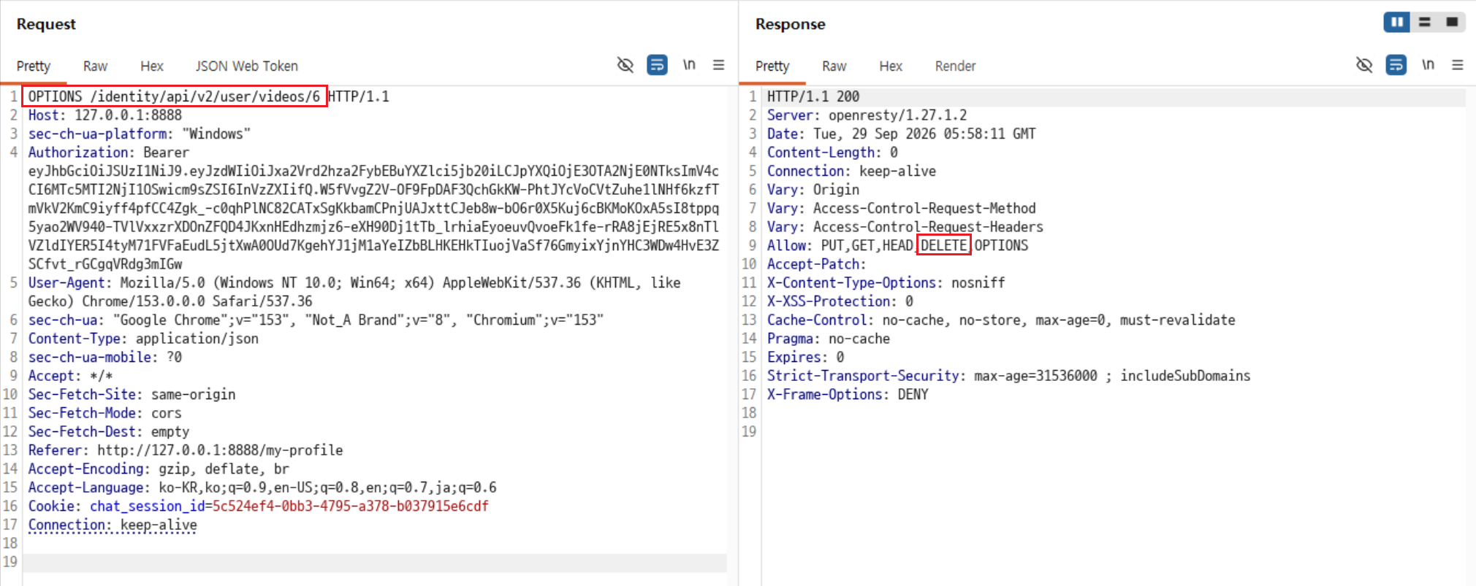
Task: Switch to the Request Pretty tab
Action: click(x=34, y=66)
